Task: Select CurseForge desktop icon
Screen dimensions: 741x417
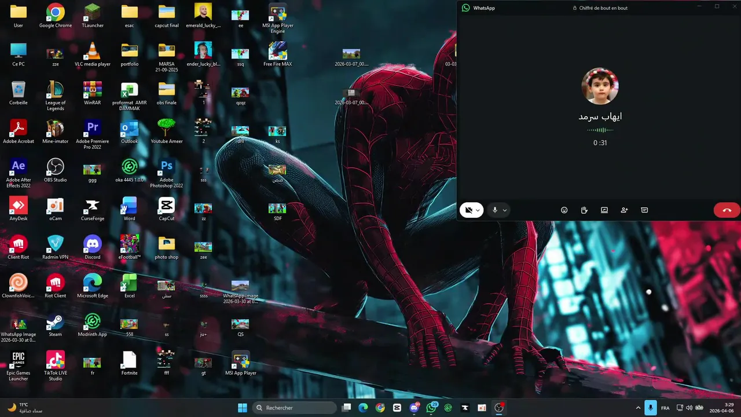Action: coord(93,209)
